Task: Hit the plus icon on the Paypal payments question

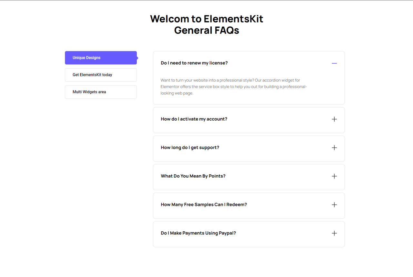Action: [x=334, y=233]
